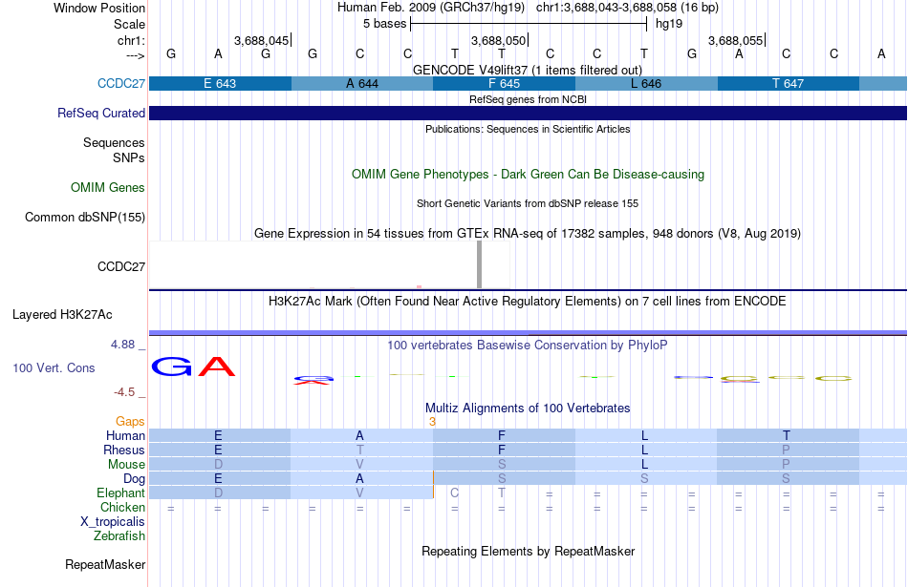The image size is (908, 587).
Task: Click the OMIM Gene Phenotypes green title
Action: point(528,174)
